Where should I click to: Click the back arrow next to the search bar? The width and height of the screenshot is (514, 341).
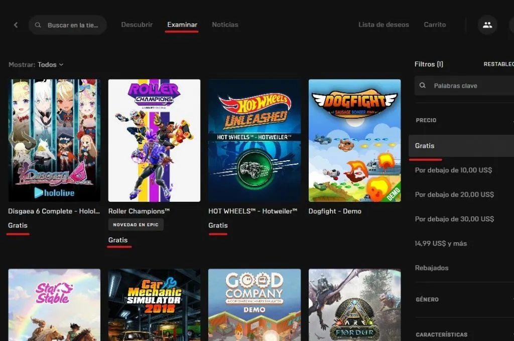[16, 25]
